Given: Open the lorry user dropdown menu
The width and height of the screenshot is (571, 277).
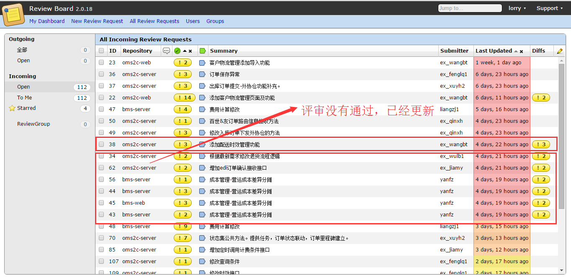Looking at the screenshot, I should (517, 8).
